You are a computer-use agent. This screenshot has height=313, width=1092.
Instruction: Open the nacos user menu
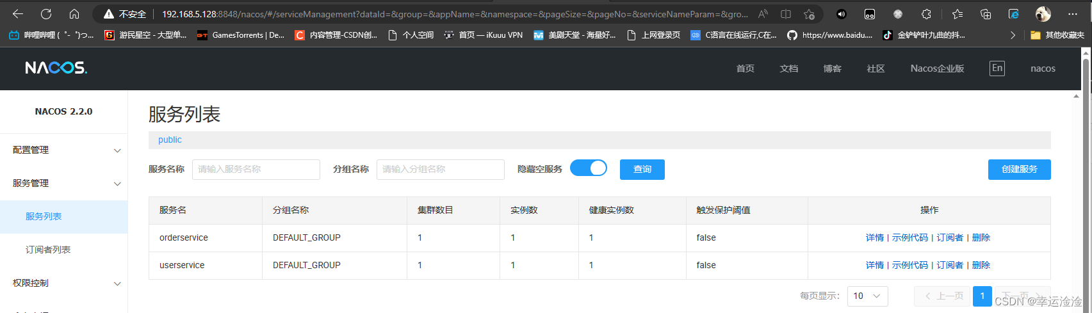1043,68
